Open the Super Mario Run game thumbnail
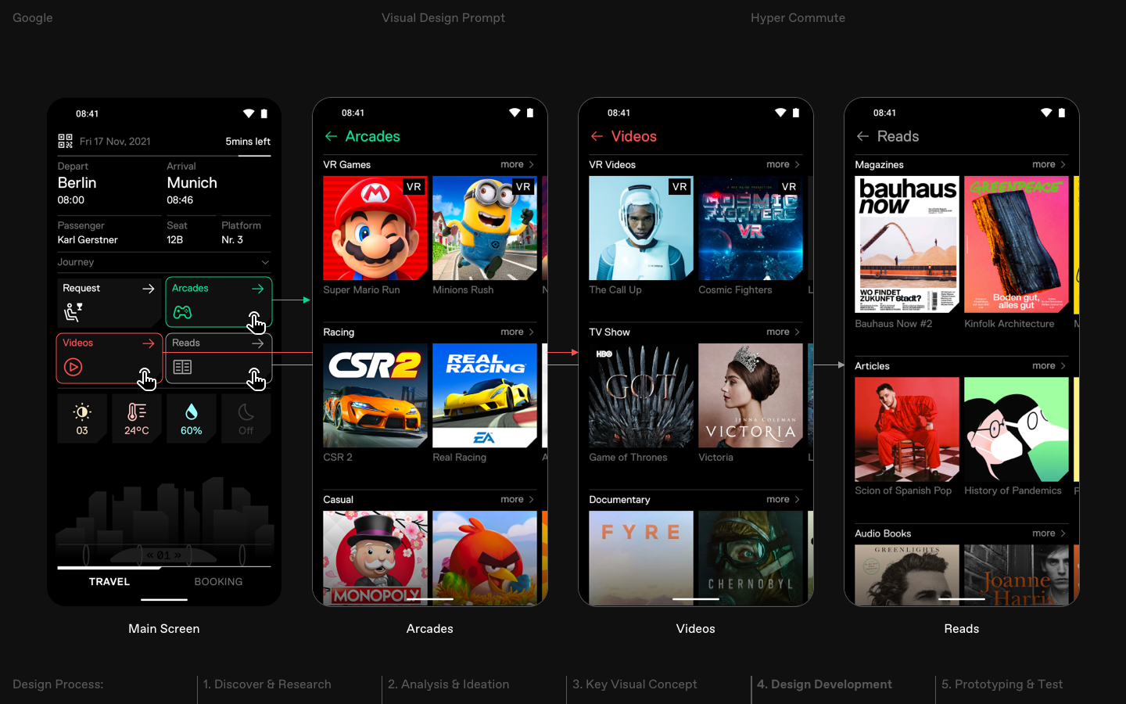The image size is (1126, 704). tap(375, 228)
